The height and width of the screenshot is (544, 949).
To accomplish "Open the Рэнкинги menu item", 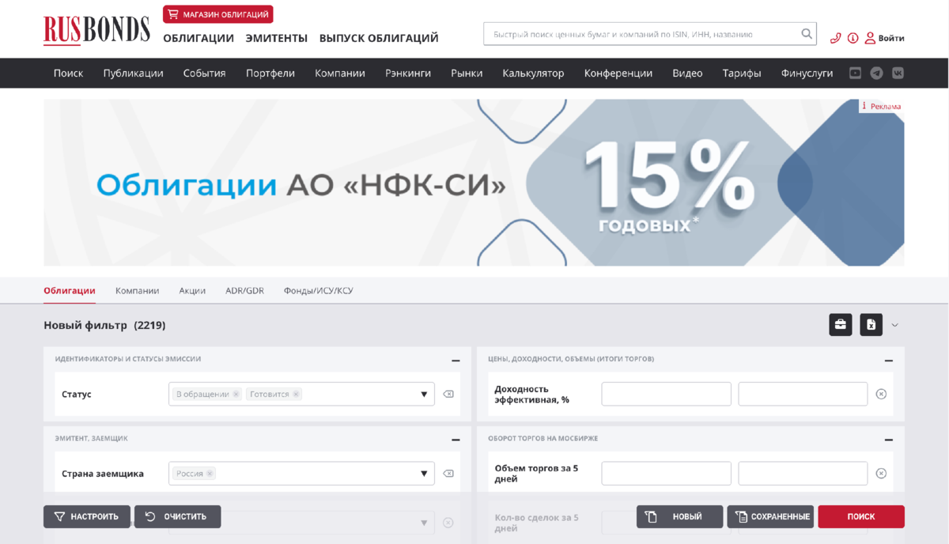I will coord(408,73).
